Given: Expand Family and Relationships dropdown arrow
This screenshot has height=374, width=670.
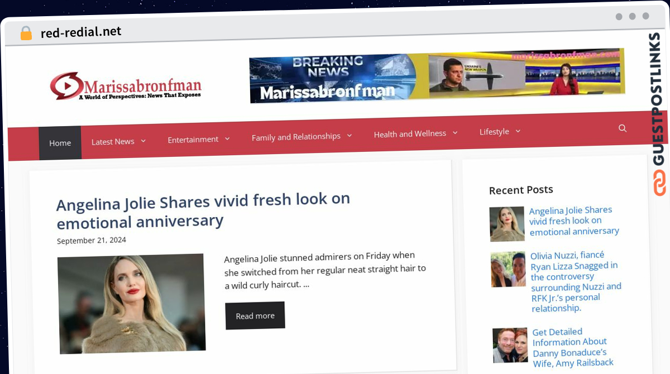Looking at the screenshot, I should point(350,135).
